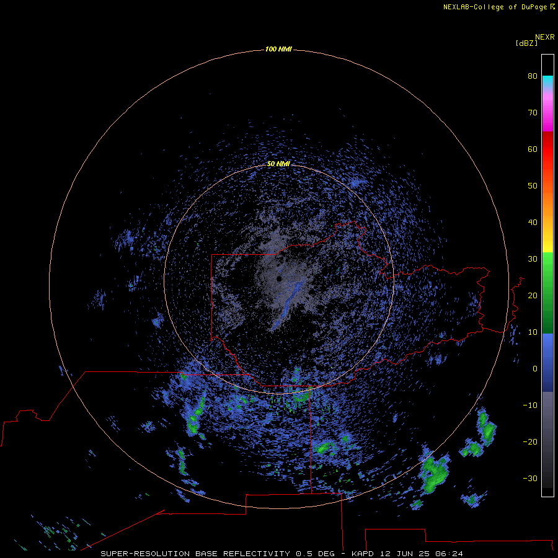The width and height of the screenshot is (558, 558).
Task: Click the dBZ unit label
Action: point(526,43)
